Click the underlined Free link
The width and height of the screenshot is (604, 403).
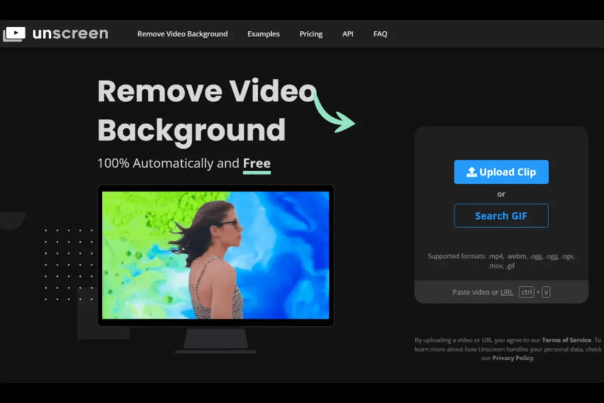coord(257,163)
